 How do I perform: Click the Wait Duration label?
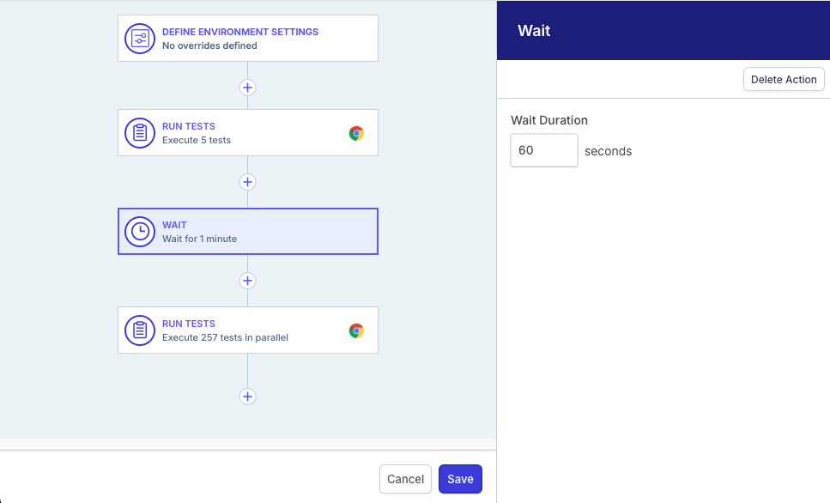(x=549, y=120)
